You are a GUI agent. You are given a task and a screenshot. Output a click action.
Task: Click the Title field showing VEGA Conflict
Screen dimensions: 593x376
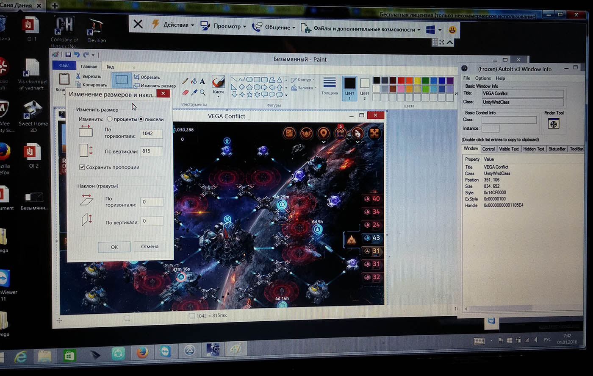coord(523,93)
